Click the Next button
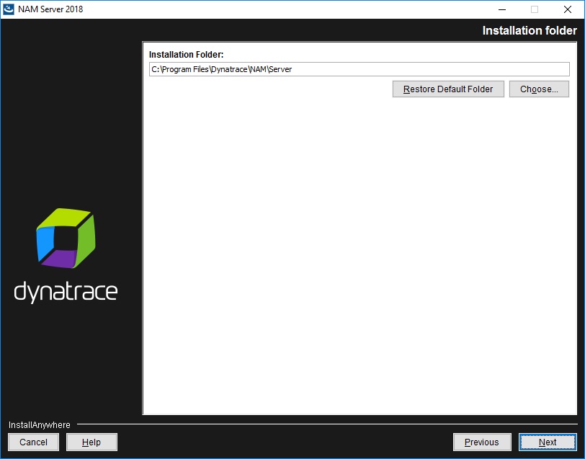 (x=548, y=442)
